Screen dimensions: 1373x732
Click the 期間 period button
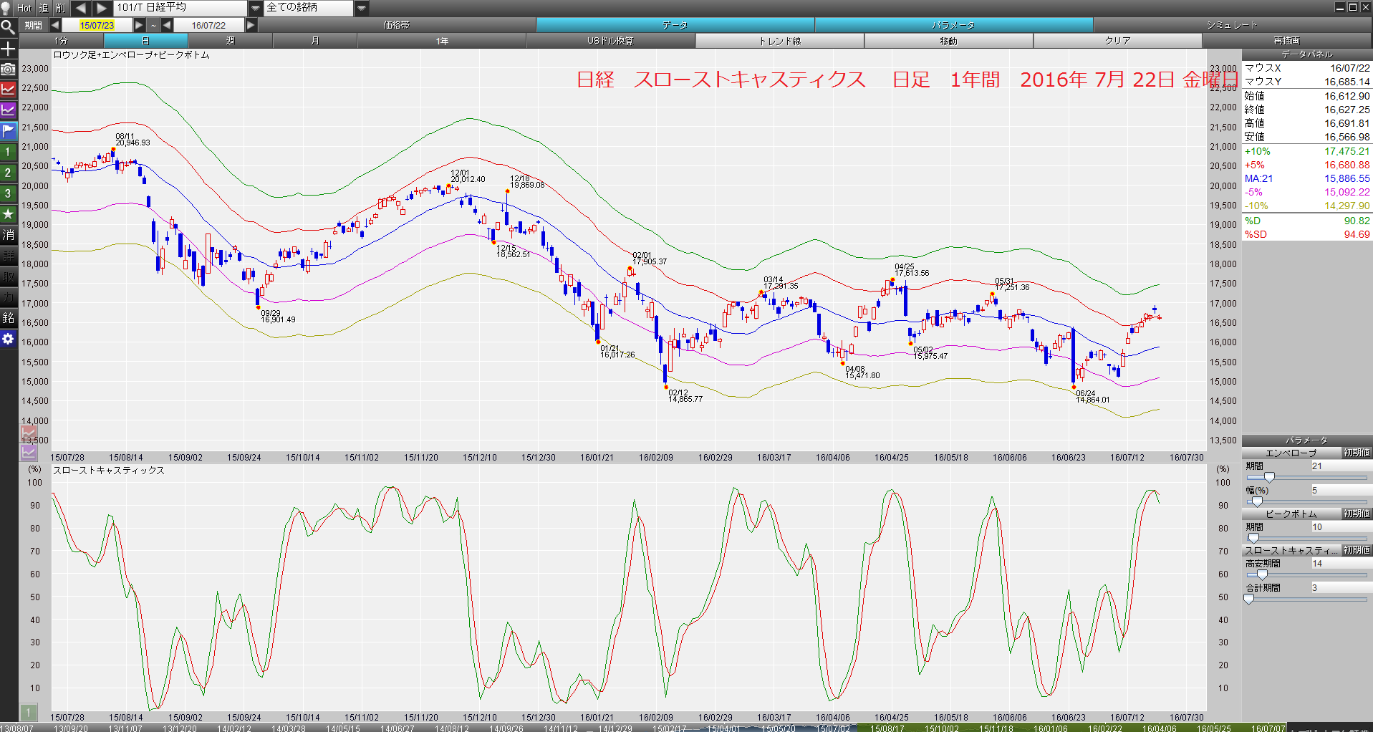[34, 25]
